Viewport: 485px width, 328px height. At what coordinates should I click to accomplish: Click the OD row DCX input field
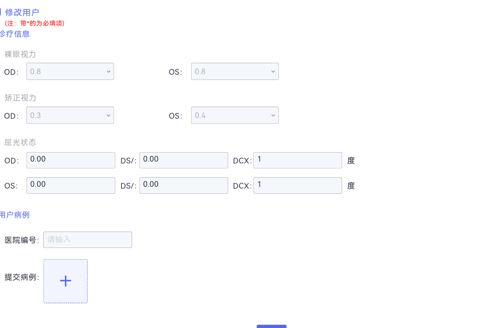(x=297, y=160)
